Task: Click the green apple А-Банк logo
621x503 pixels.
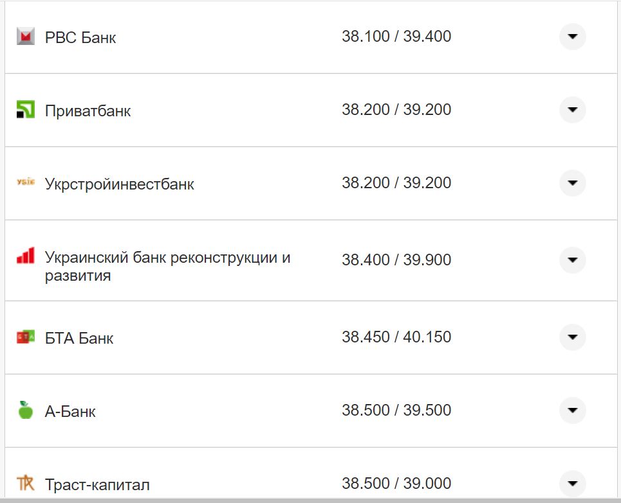Action: pyautogui.click(x=24, y=410)
